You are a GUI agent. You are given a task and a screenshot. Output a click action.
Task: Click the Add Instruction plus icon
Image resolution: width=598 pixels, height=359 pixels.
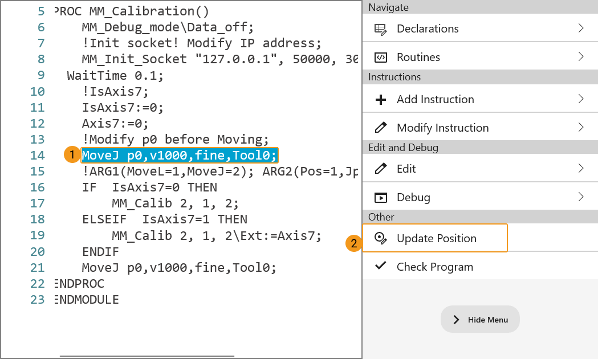380,99
